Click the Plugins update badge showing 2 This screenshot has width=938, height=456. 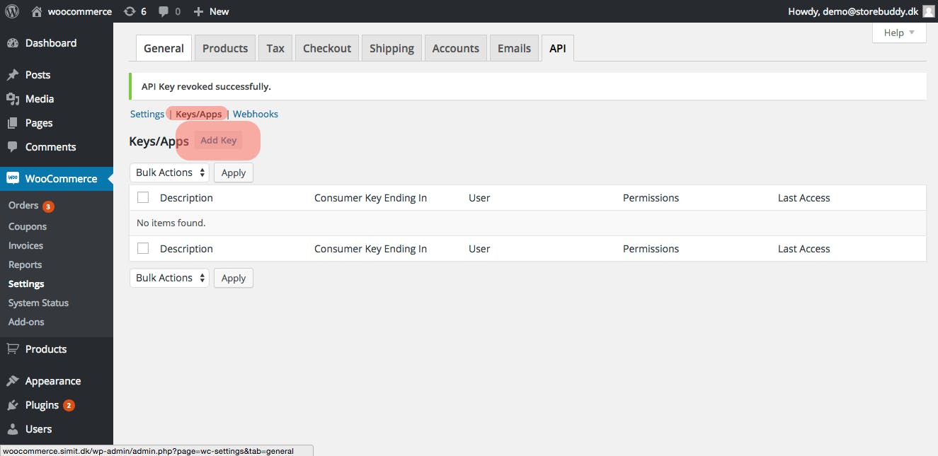coord(69,406)
